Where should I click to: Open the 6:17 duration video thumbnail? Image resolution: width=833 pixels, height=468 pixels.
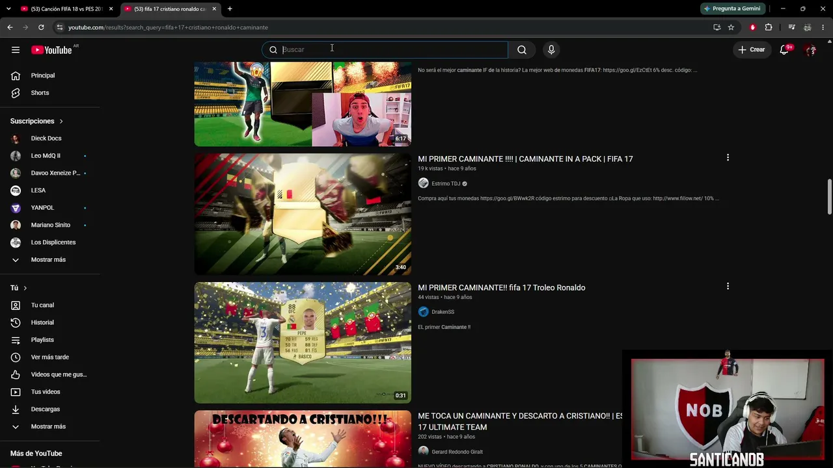click(x=303, y=104)
